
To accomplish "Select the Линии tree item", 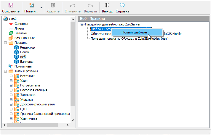I will click(19, 28).
